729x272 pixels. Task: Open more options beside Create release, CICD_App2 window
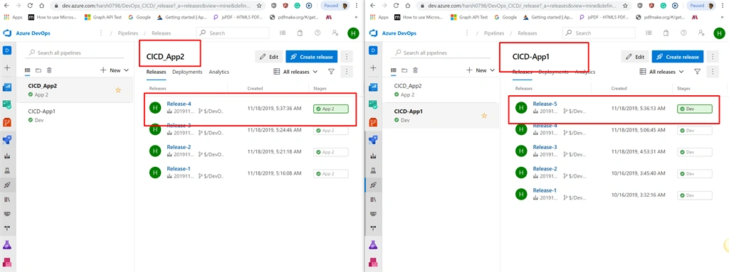click(x=347, y=57)
